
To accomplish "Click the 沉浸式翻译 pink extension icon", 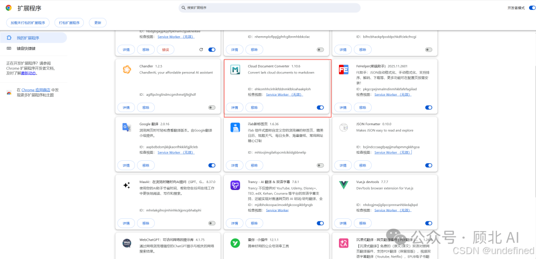I will point(343,243).
